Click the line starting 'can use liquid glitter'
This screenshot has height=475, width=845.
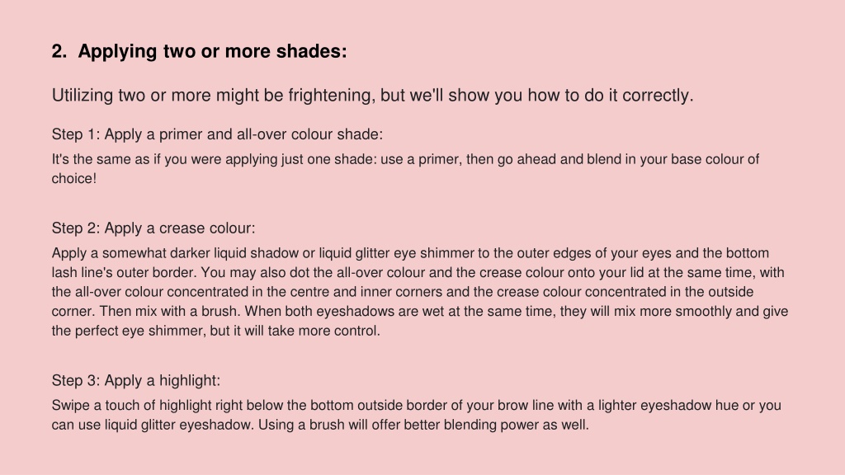[320, 425]
